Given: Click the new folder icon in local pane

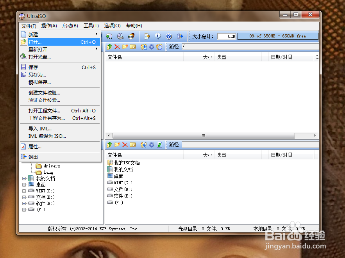Looking at the screenshot, I should coord(117,144).
